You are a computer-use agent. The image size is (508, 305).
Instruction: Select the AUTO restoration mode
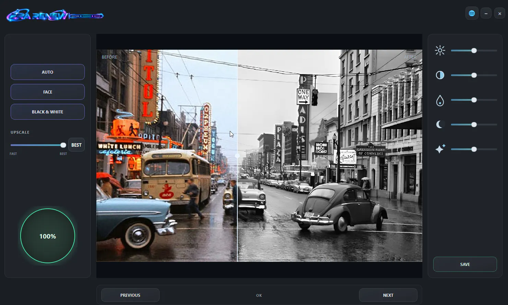48,72
